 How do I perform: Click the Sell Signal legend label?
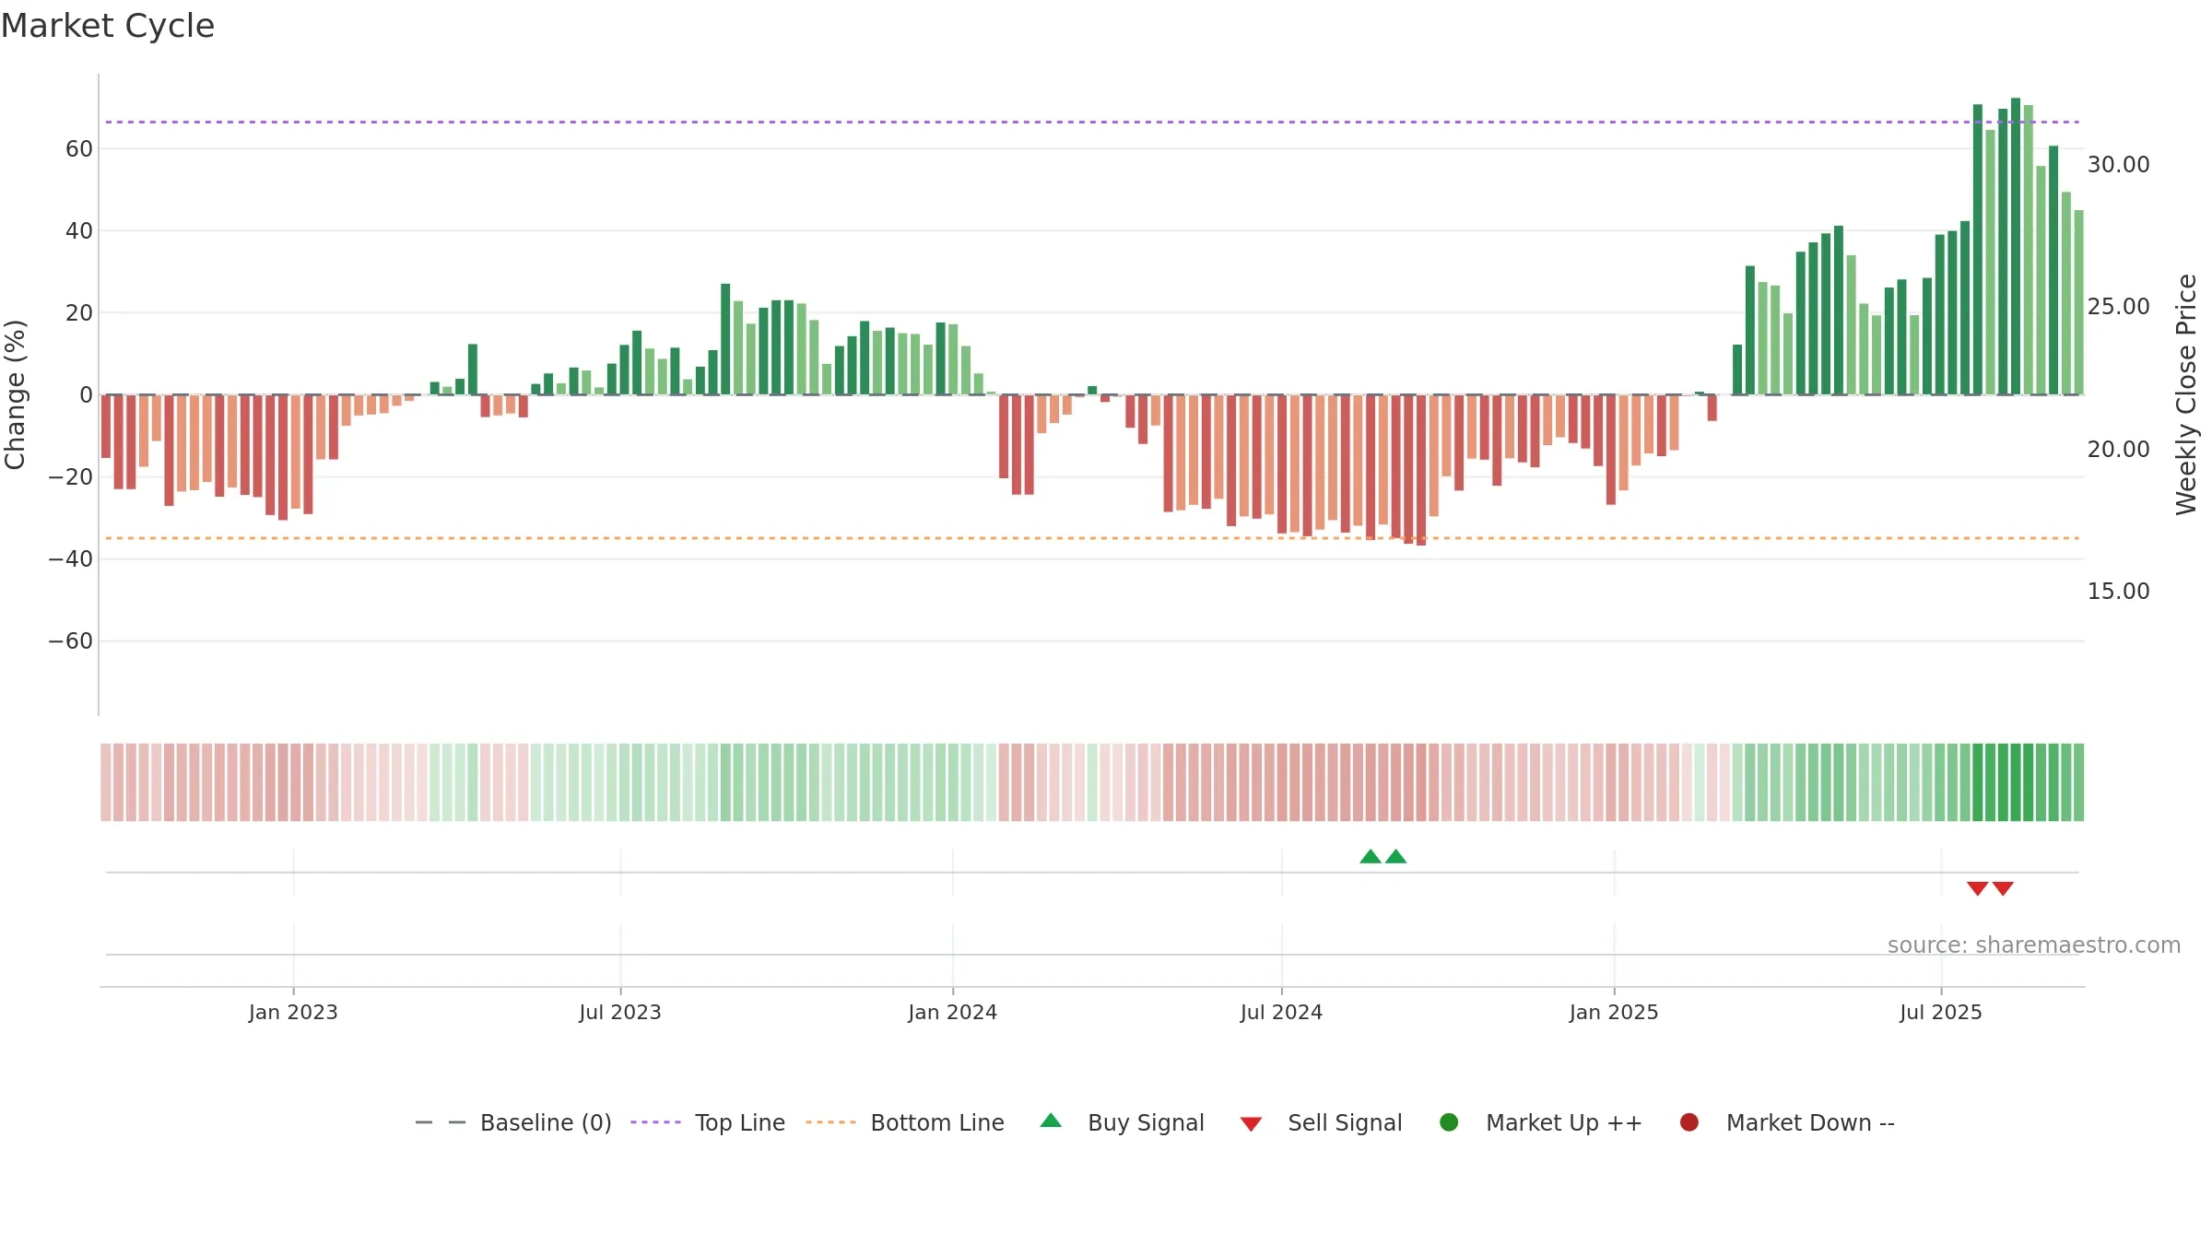coord(1345,1122)
